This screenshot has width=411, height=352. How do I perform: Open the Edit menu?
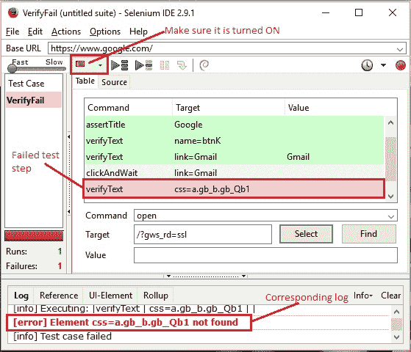click(x=35, y=32)
